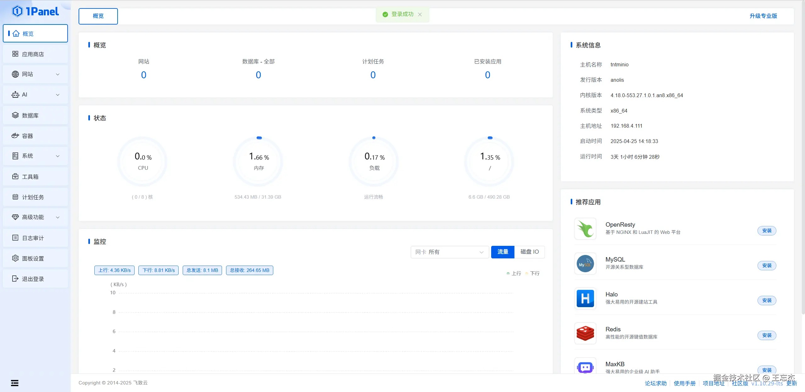This screenshot has width=805, height=392.
Task: Close the login success (登录成功) notification
Action: 420,14
